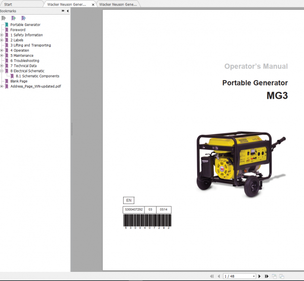304x281 pixels.
Task: Open the 1 Safety Information bookmark
Action: 26,35
